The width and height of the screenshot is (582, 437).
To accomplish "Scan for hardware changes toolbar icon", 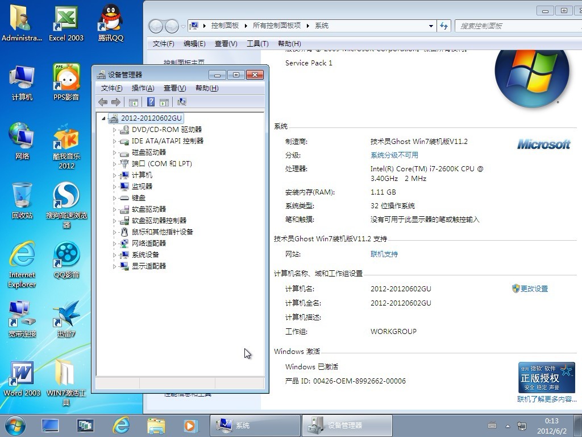I will pos(181,102).
